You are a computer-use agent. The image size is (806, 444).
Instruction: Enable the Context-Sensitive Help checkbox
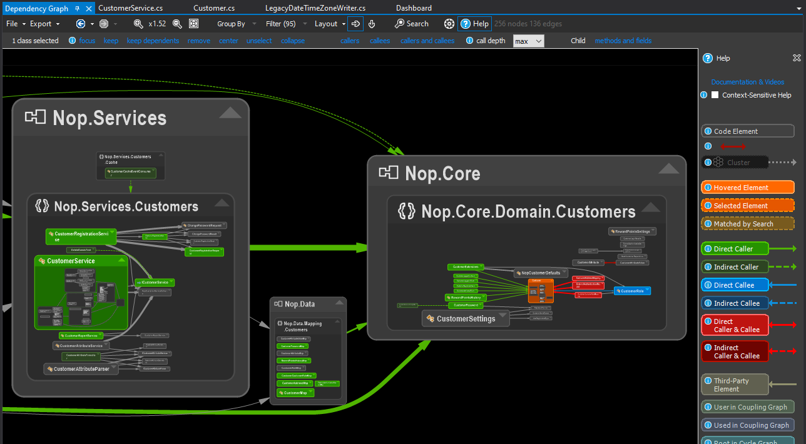715,94
